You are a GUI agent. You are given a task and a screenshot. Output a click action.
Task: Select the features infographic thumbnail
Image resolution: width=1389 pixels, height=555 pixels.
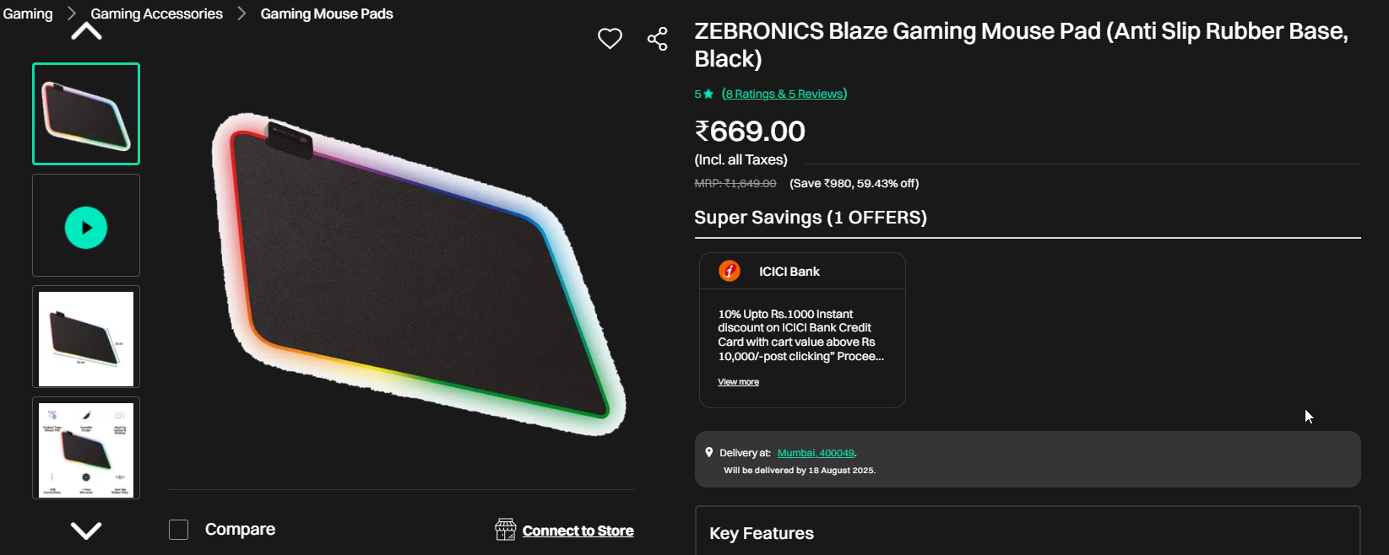[x=86, y=449]
